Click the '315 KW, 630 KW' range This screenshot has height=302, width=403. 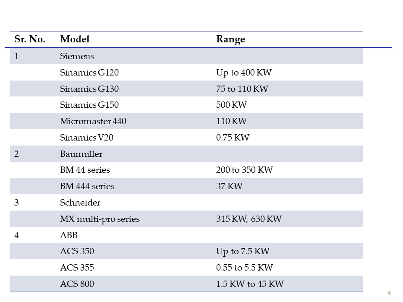(249, 219)
